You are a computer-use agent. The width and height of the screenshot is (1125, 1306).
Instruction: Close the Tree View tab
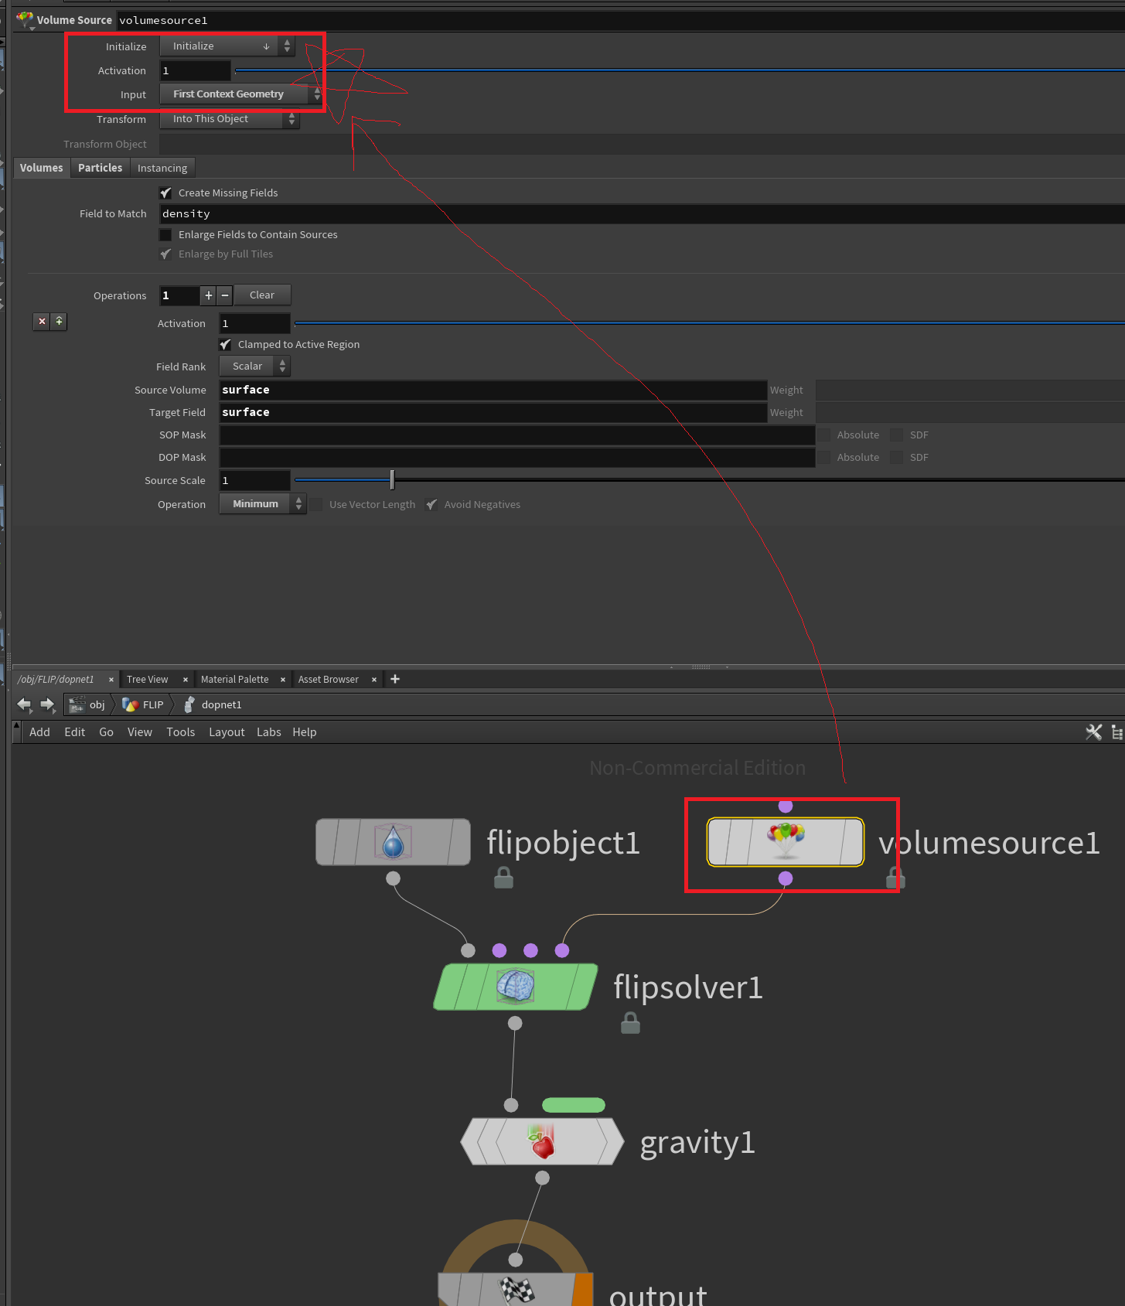[x=186, y=680]
